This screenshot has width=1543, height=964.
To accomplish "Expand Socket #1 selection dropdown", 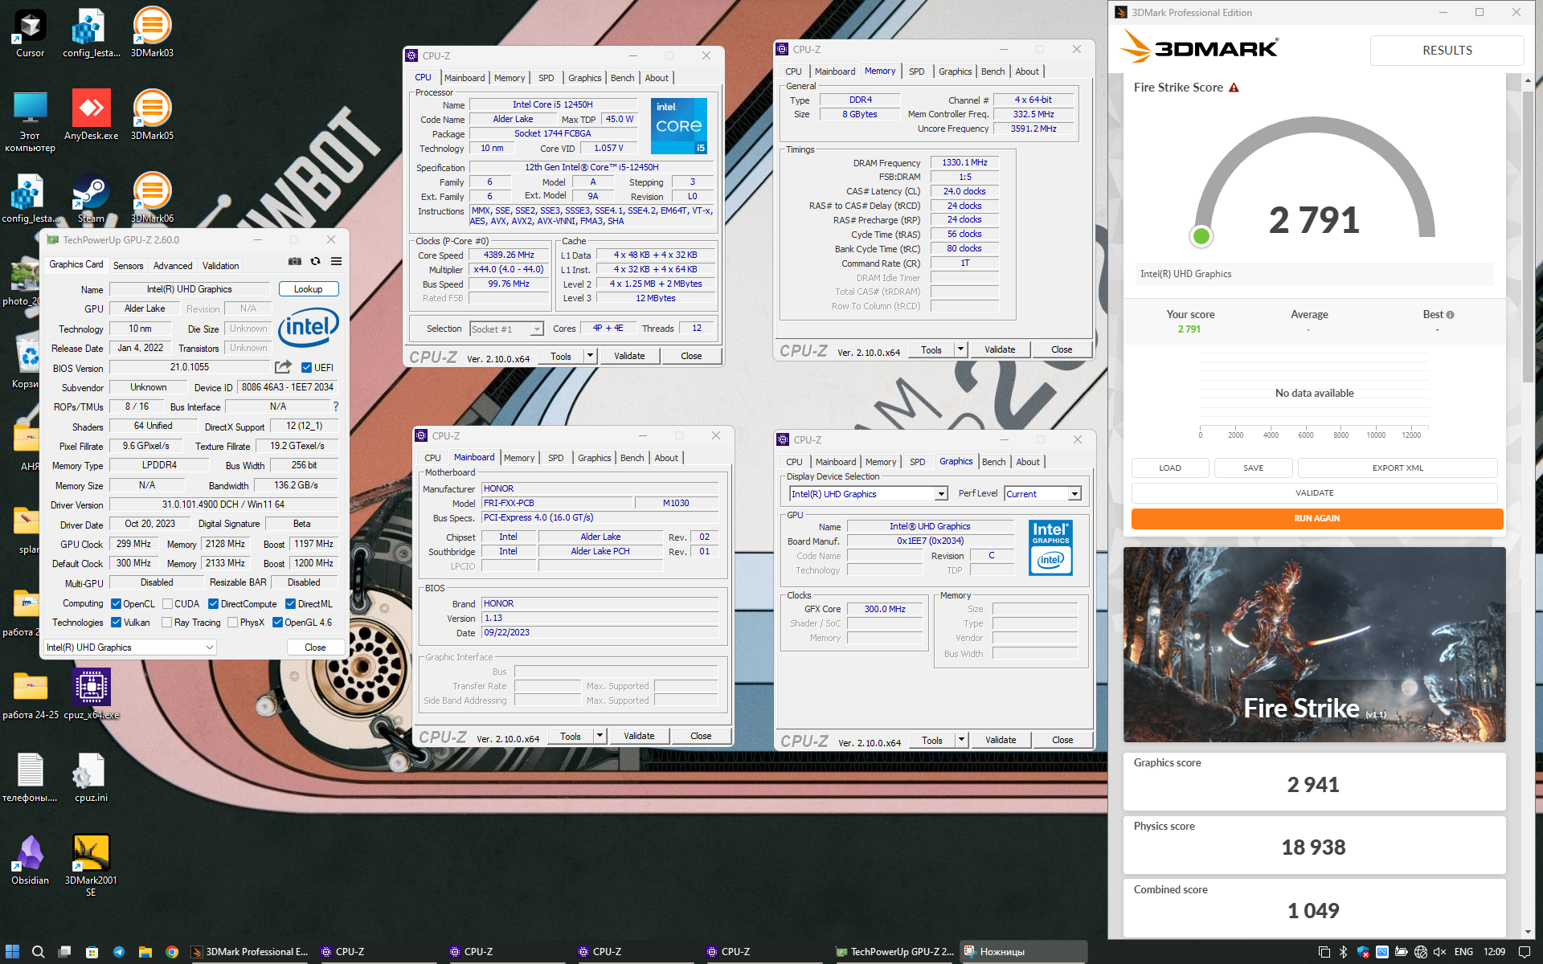I will [x=537, y=329].
